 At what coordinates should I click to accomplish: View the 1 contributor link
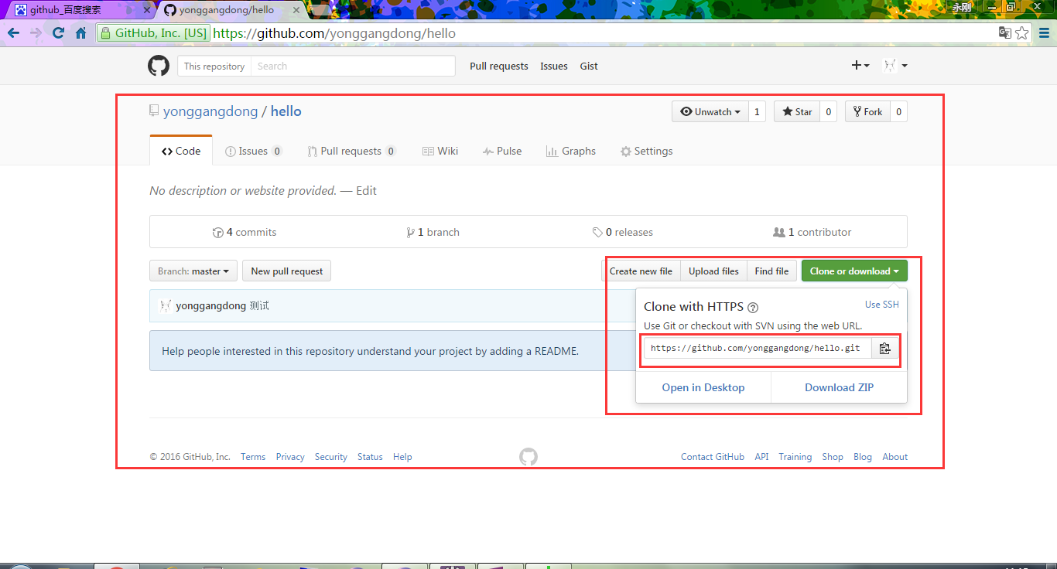tap(812, 232)
